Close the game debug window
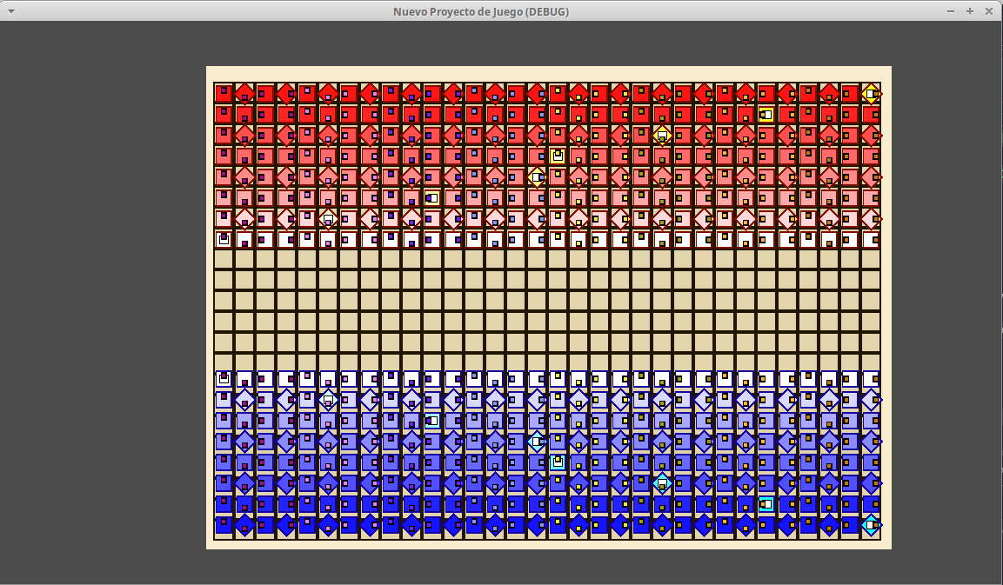The height and width of the screenshot is (585, 1003). click(x=989, y=11)
